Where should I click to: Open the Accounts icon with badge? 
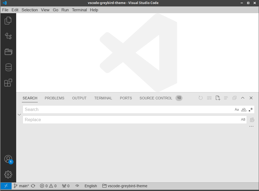point(8,160)
